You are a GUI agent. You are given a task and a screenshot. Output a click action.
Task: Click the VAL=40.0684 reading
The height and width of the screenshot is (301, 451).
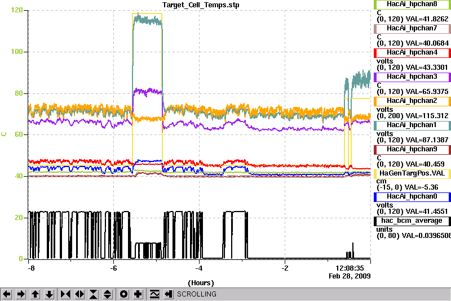[x=427, y=43]
